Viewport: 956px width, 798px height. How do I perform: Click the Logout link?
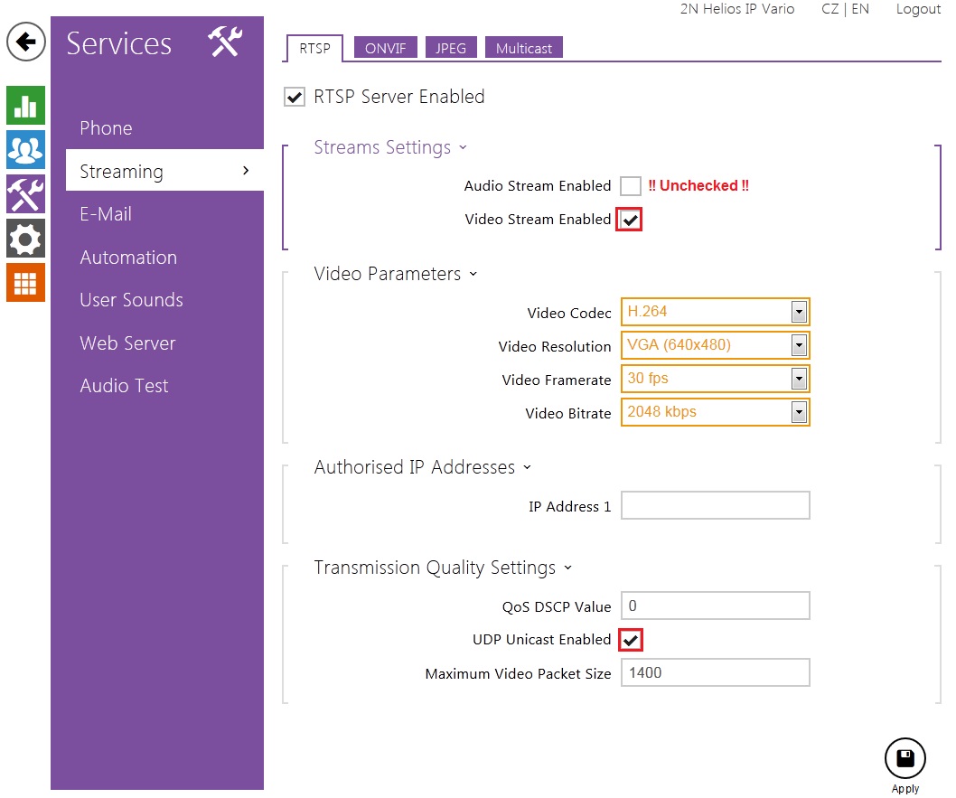[918, 9]
